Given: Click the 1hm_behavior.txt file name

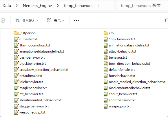Looking at the screenshot, I should [122, 39].
